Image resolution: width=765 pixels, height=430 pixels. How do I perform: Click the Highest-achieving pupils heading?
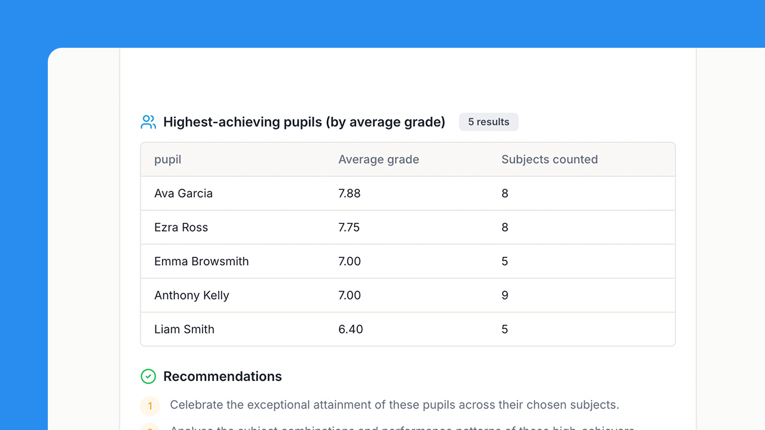304,122
